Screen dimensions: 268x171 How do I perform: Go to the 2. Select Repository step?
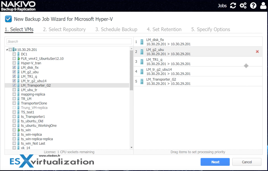point(64,29)
